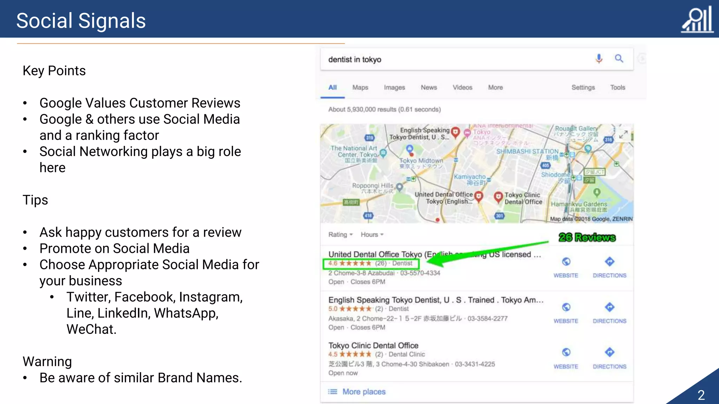The image size is (719, 404).
Task: Click 'Promote on Social Media' bullet
Action: [x=114, y=249]
